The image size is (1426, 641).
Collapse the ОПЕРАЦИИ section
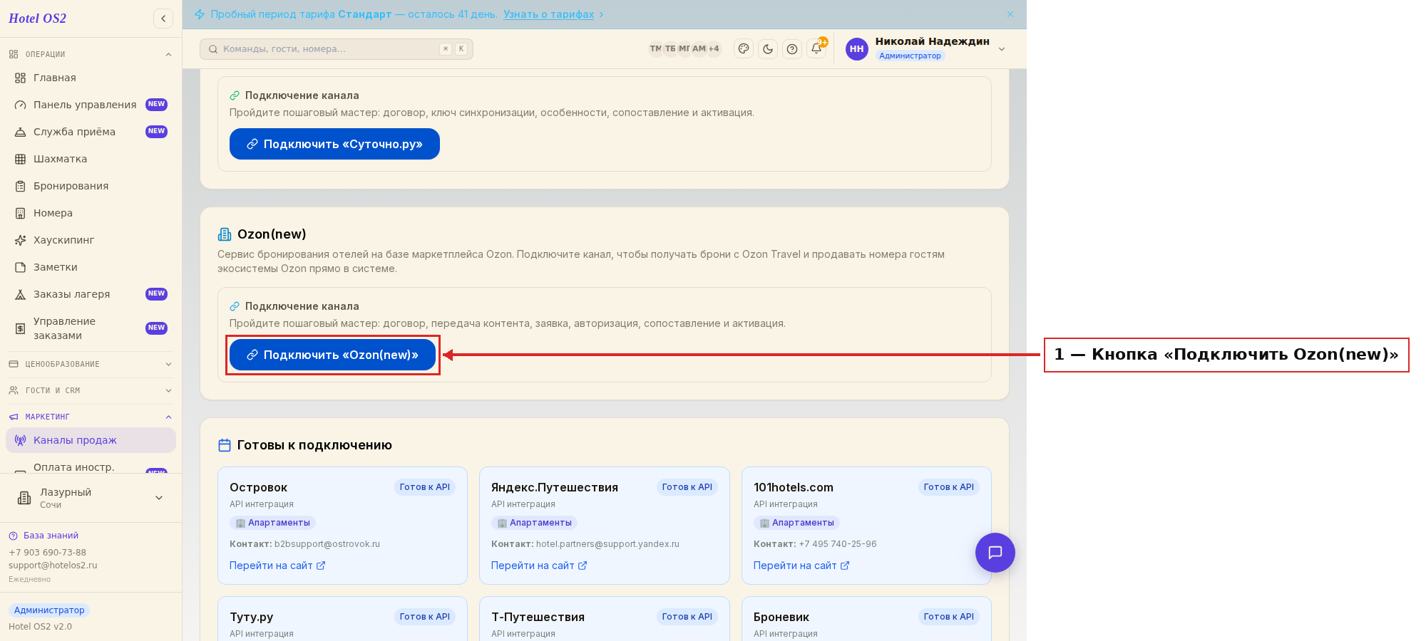coord(91,54)
